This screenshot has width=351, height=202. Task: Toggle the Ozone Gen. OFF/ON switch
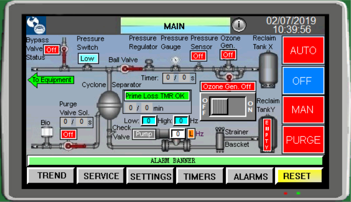click(227, 106)
